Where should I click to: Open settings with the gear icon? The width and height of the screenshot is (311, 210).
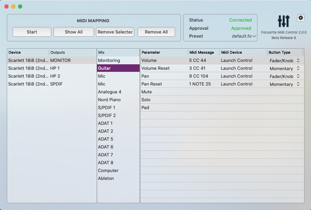301,18
